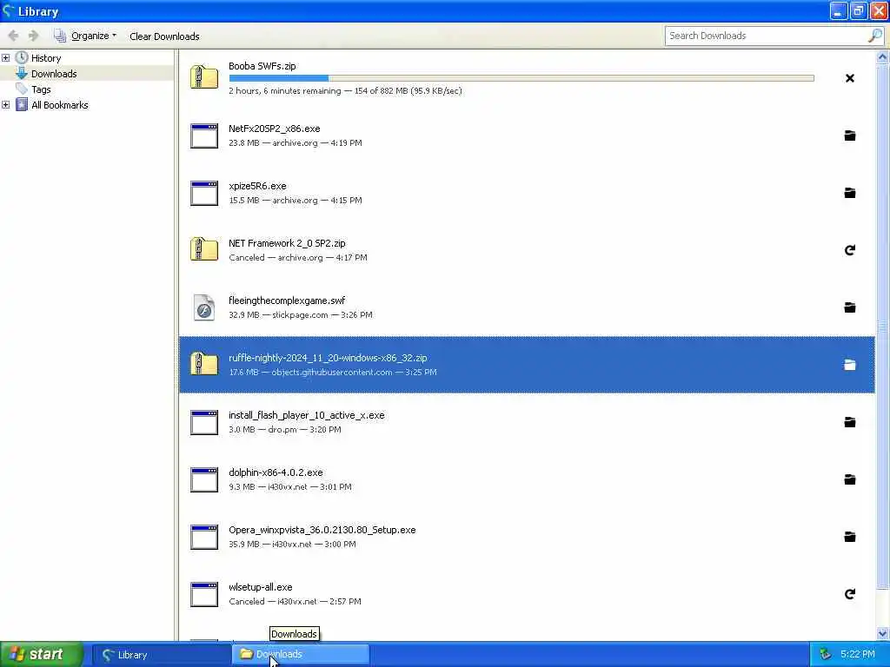Viewport: 890px width, 667px height.
Task: Open folder containing install_flash_player_10_active_x.exe
Action: pyautogui.click(x=850, y=422)
